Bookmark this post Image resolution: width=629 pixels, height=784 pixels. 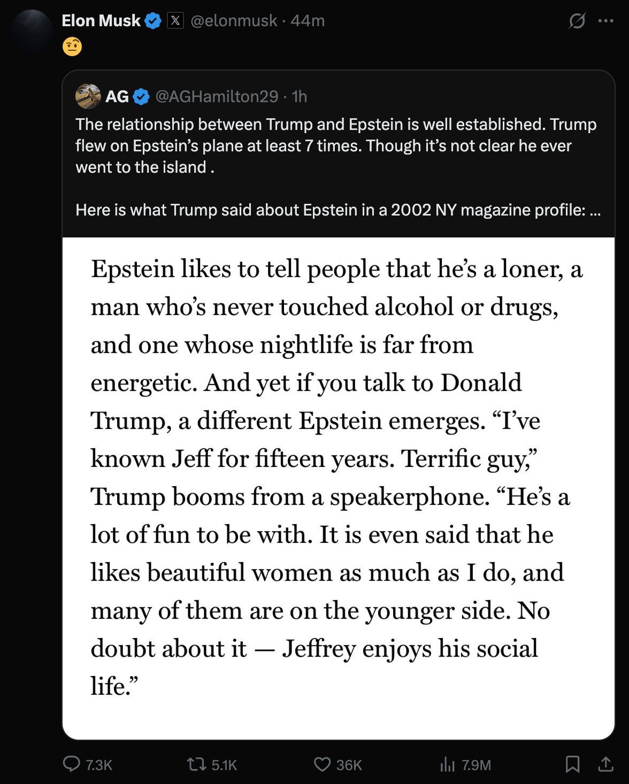coord(572,764)
